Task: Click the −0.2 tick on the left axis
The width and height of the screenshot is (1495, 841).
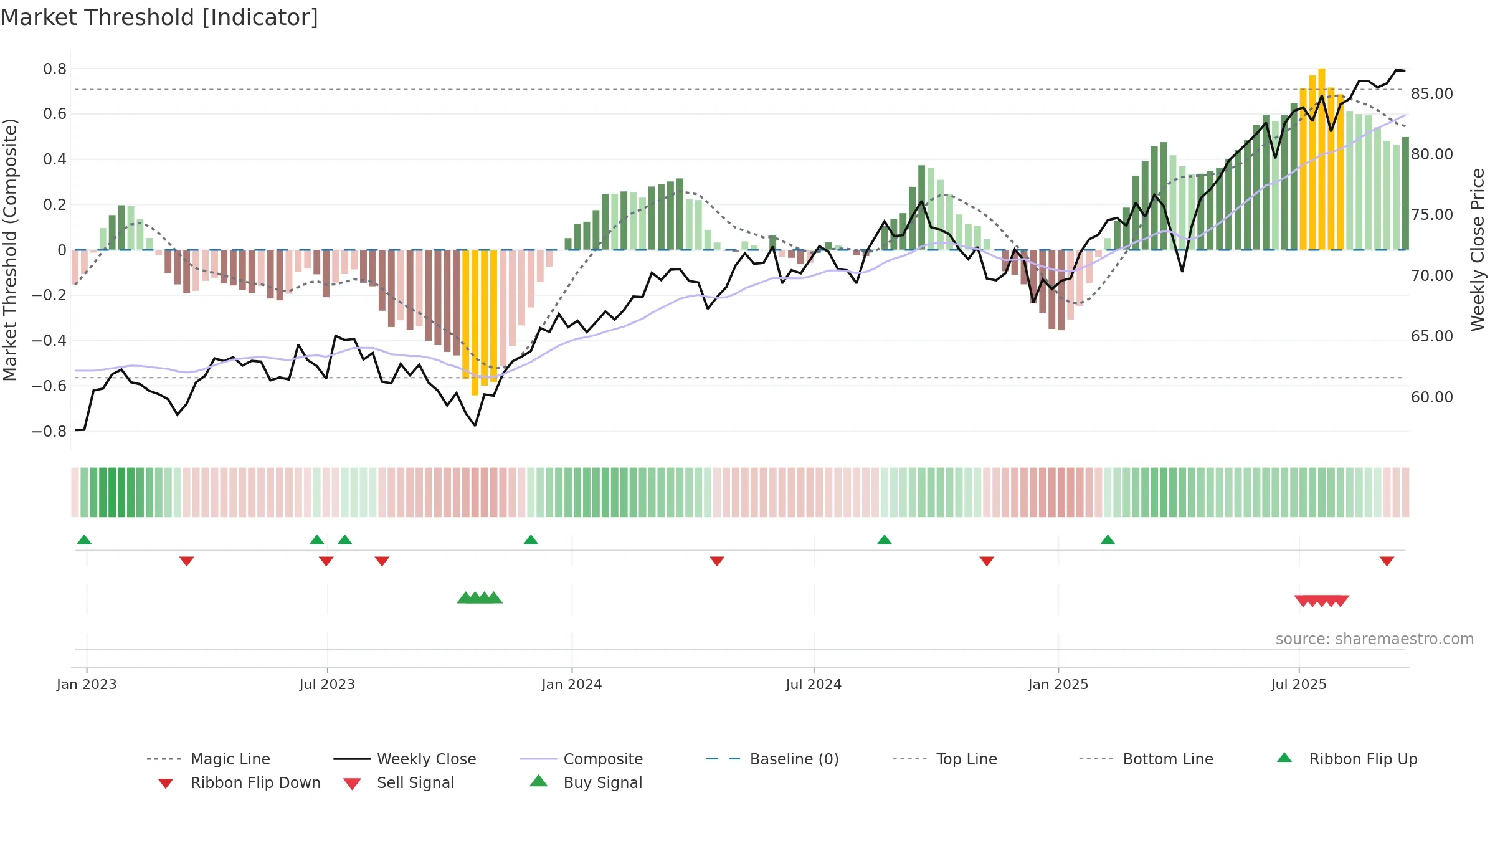Action: click(49, 295)
